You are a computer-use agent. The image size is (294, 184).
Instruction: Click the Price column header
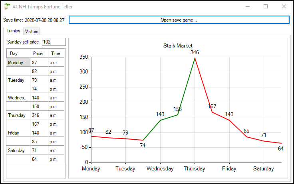coord(39,53)
